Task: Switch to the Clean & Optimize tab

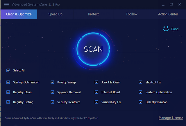Action: click(19, 14)
